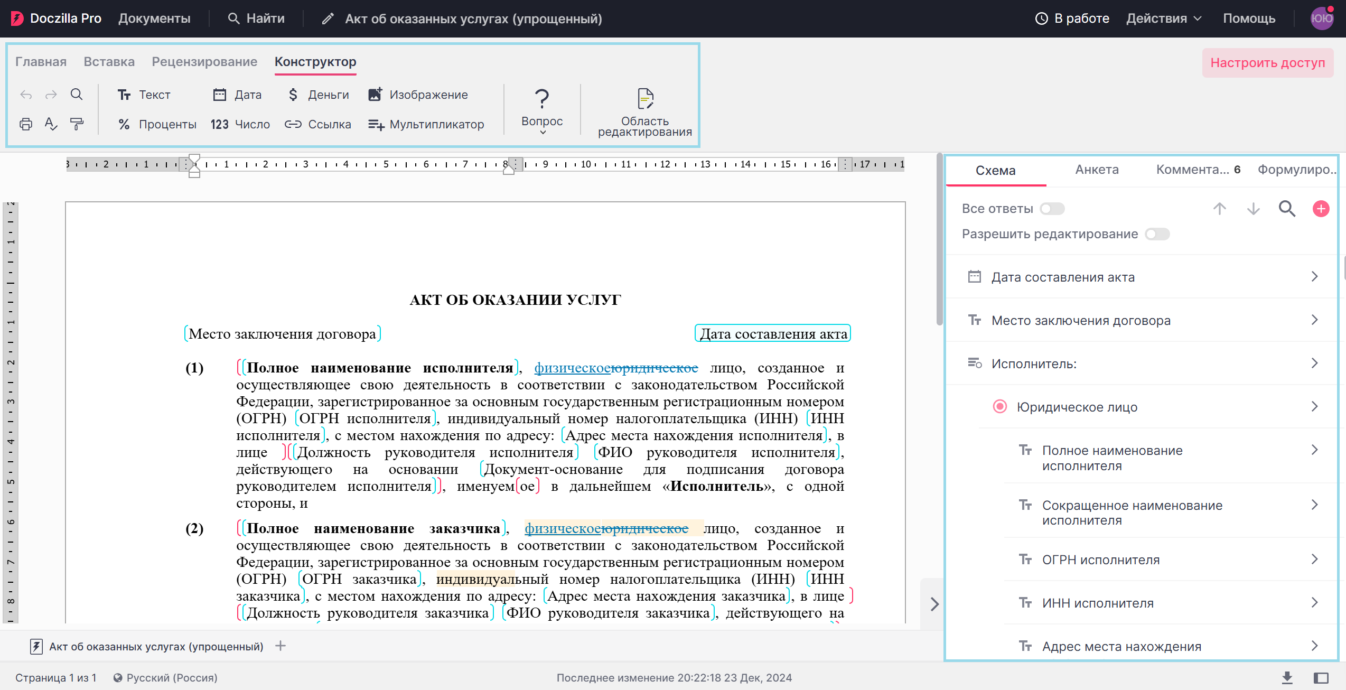Image resolution: width=1346 pixels, height=690 pixels.
Task: Click the 'Настроить доступ' button
Action: (x=1267, y=63)
